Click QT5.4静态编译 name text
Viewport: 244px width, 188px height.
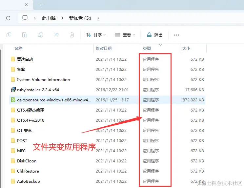(x=30, y=110)
